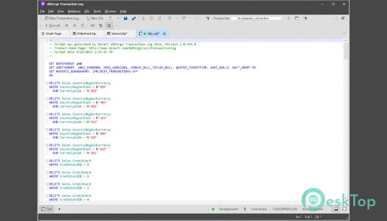Click the Redo arrow icon
This screenshot has height=221, width=387.
[184, 18]
